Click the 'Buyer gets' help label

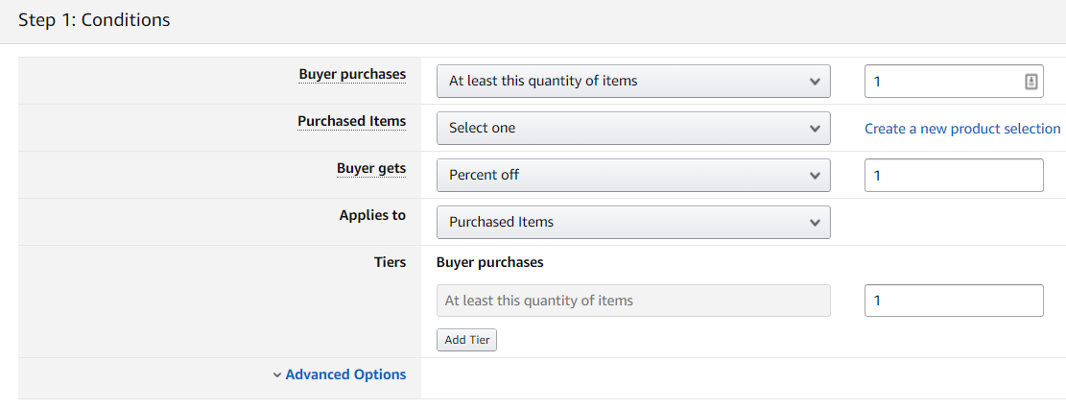371,169
